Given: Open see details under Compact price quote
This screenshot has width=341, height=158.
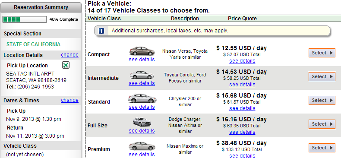Looking at the screenshot, I should [242, 61].
